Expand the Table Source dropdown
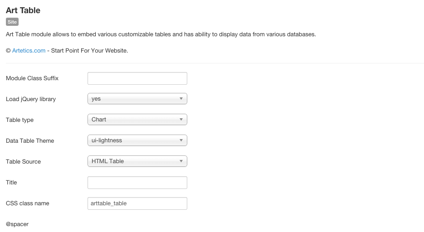The width and height of the screenshot is (424, 232). point(137,161)
